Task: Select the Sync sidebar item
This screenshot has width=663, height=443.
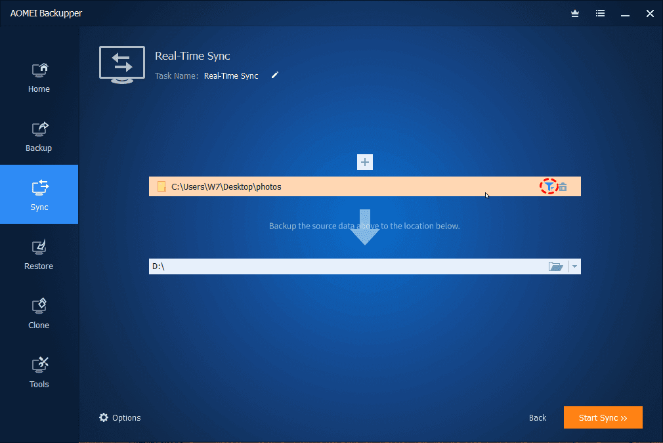Action: pos(39,194)
